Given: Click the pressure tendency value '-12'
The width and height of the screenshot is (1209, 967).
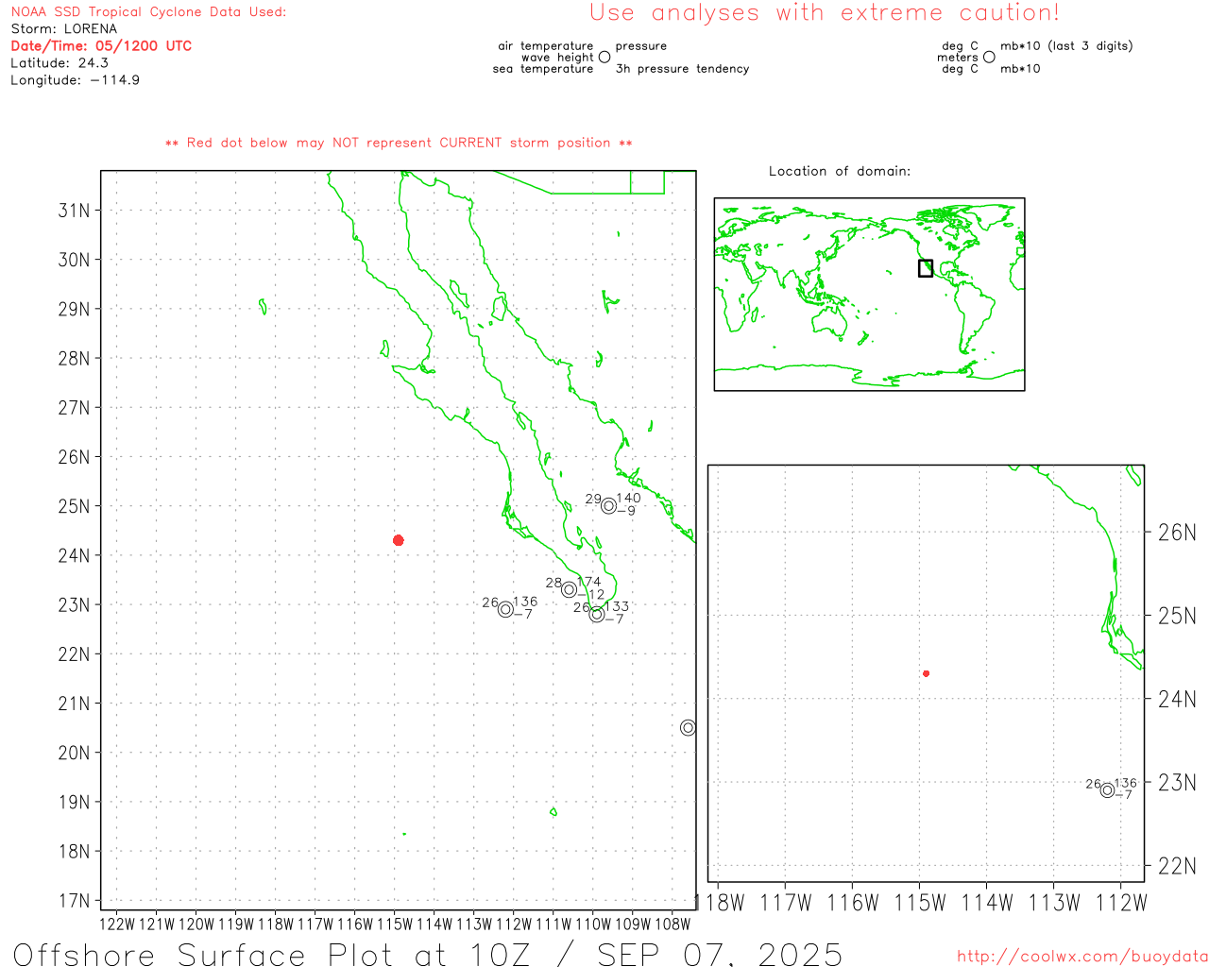Looking at the screenshot, I should point(591,595).
